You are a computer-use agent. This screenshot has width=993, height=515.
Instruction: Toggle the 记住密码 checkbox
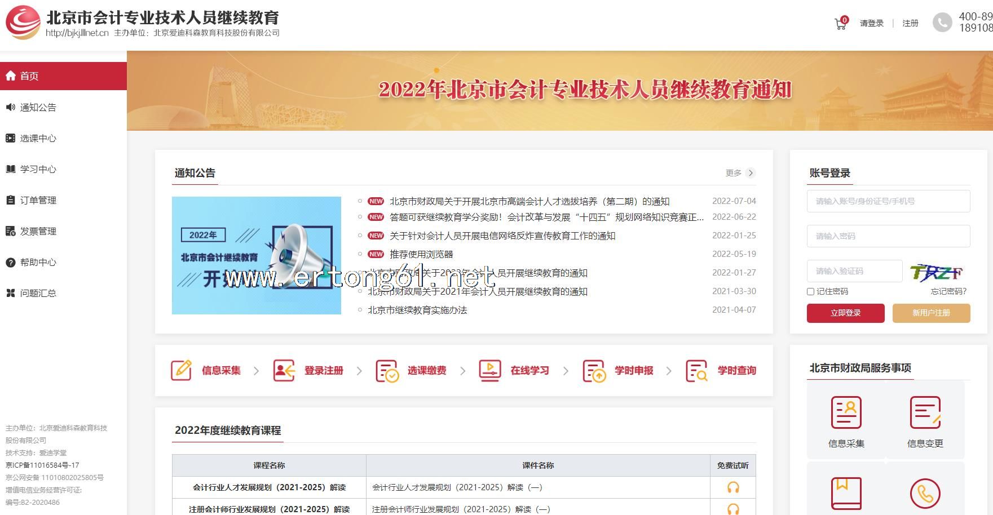click(810, 291)
